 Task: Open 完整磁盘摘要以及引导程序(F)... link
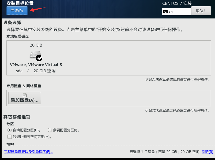click(28, 152)
